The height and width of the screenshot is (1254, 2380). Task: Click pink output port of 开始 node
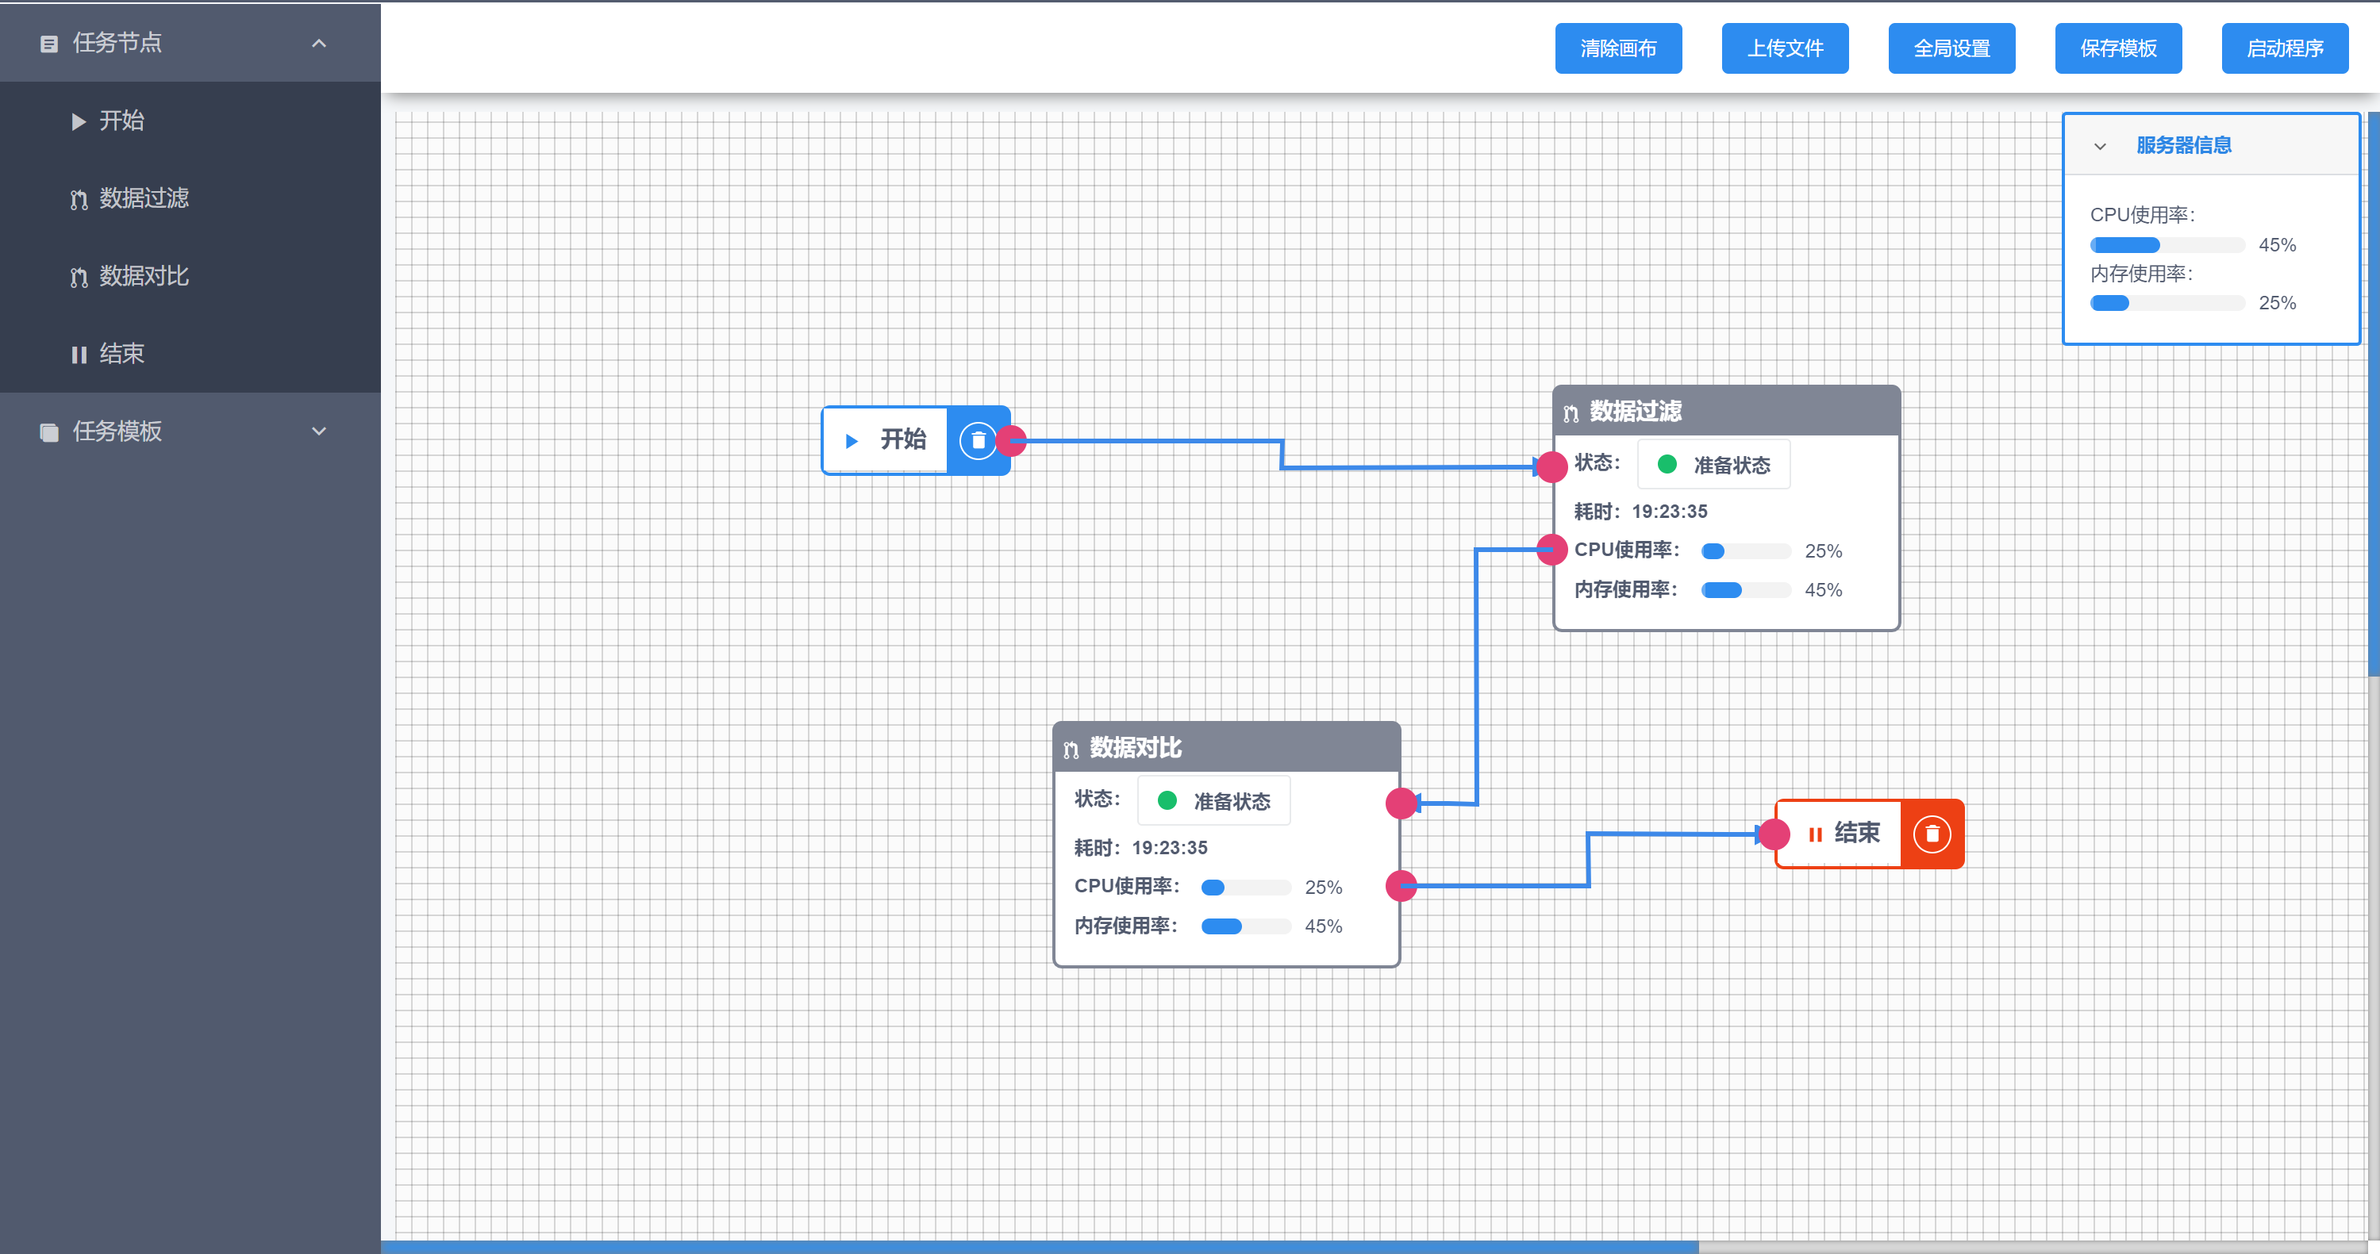1012,440
